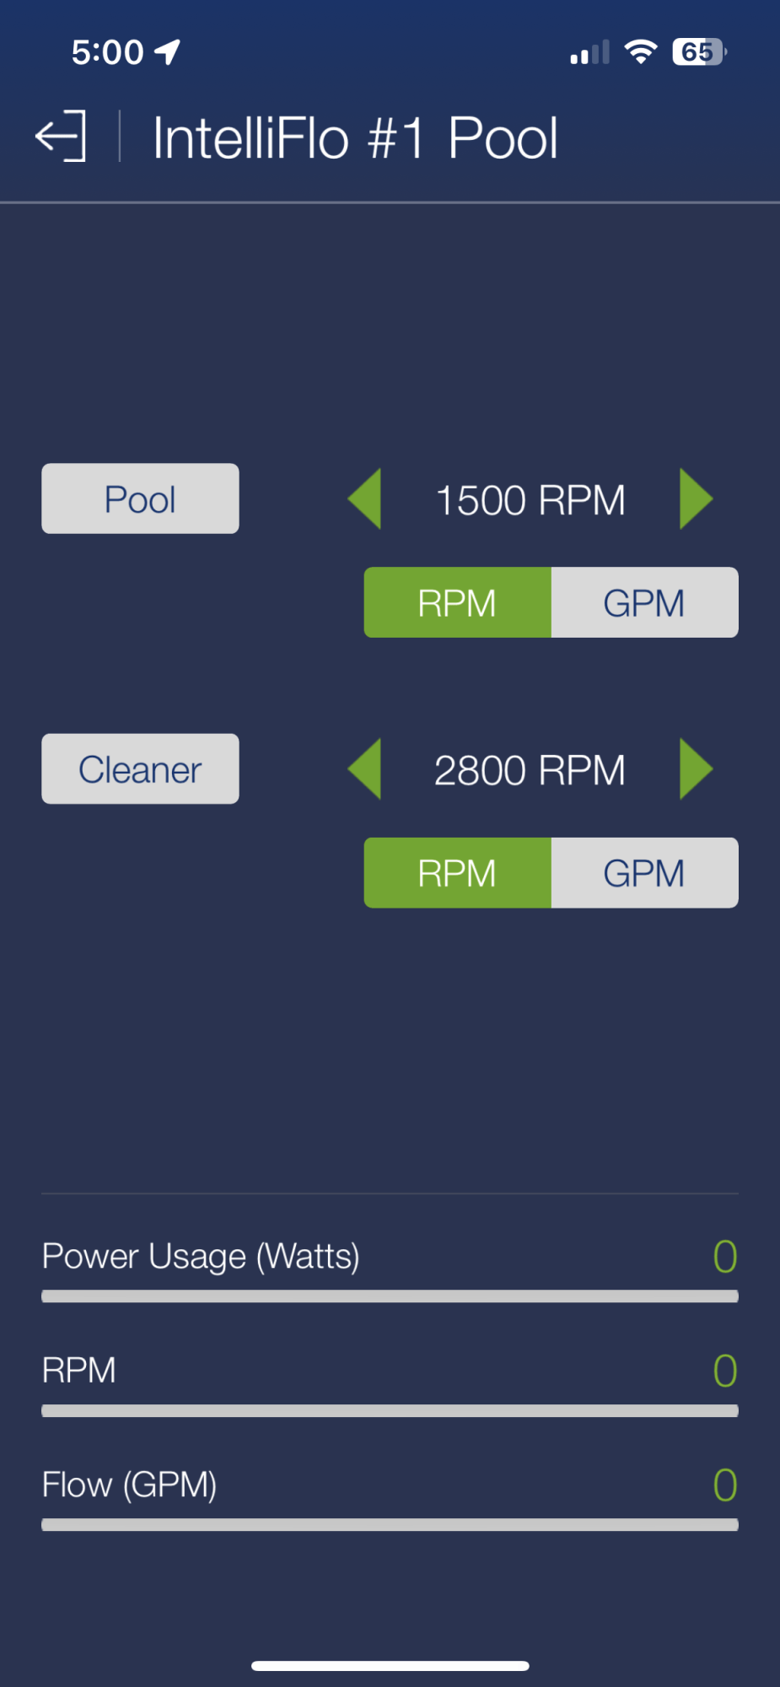
Task: Switch Cleaner circuit to GPM mode
Action: click(x=645, y=873)
